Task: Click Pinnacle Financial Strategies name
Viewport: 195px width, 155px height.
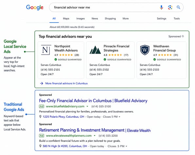Action: [x=116, y=48]
